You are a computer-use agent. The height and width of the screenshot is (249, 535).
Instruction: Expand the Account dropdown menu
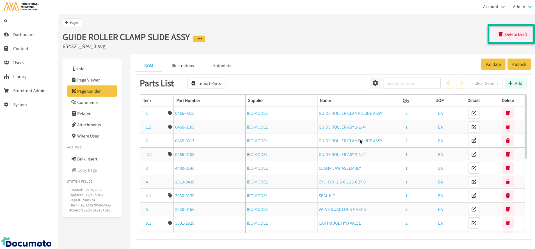494,7
